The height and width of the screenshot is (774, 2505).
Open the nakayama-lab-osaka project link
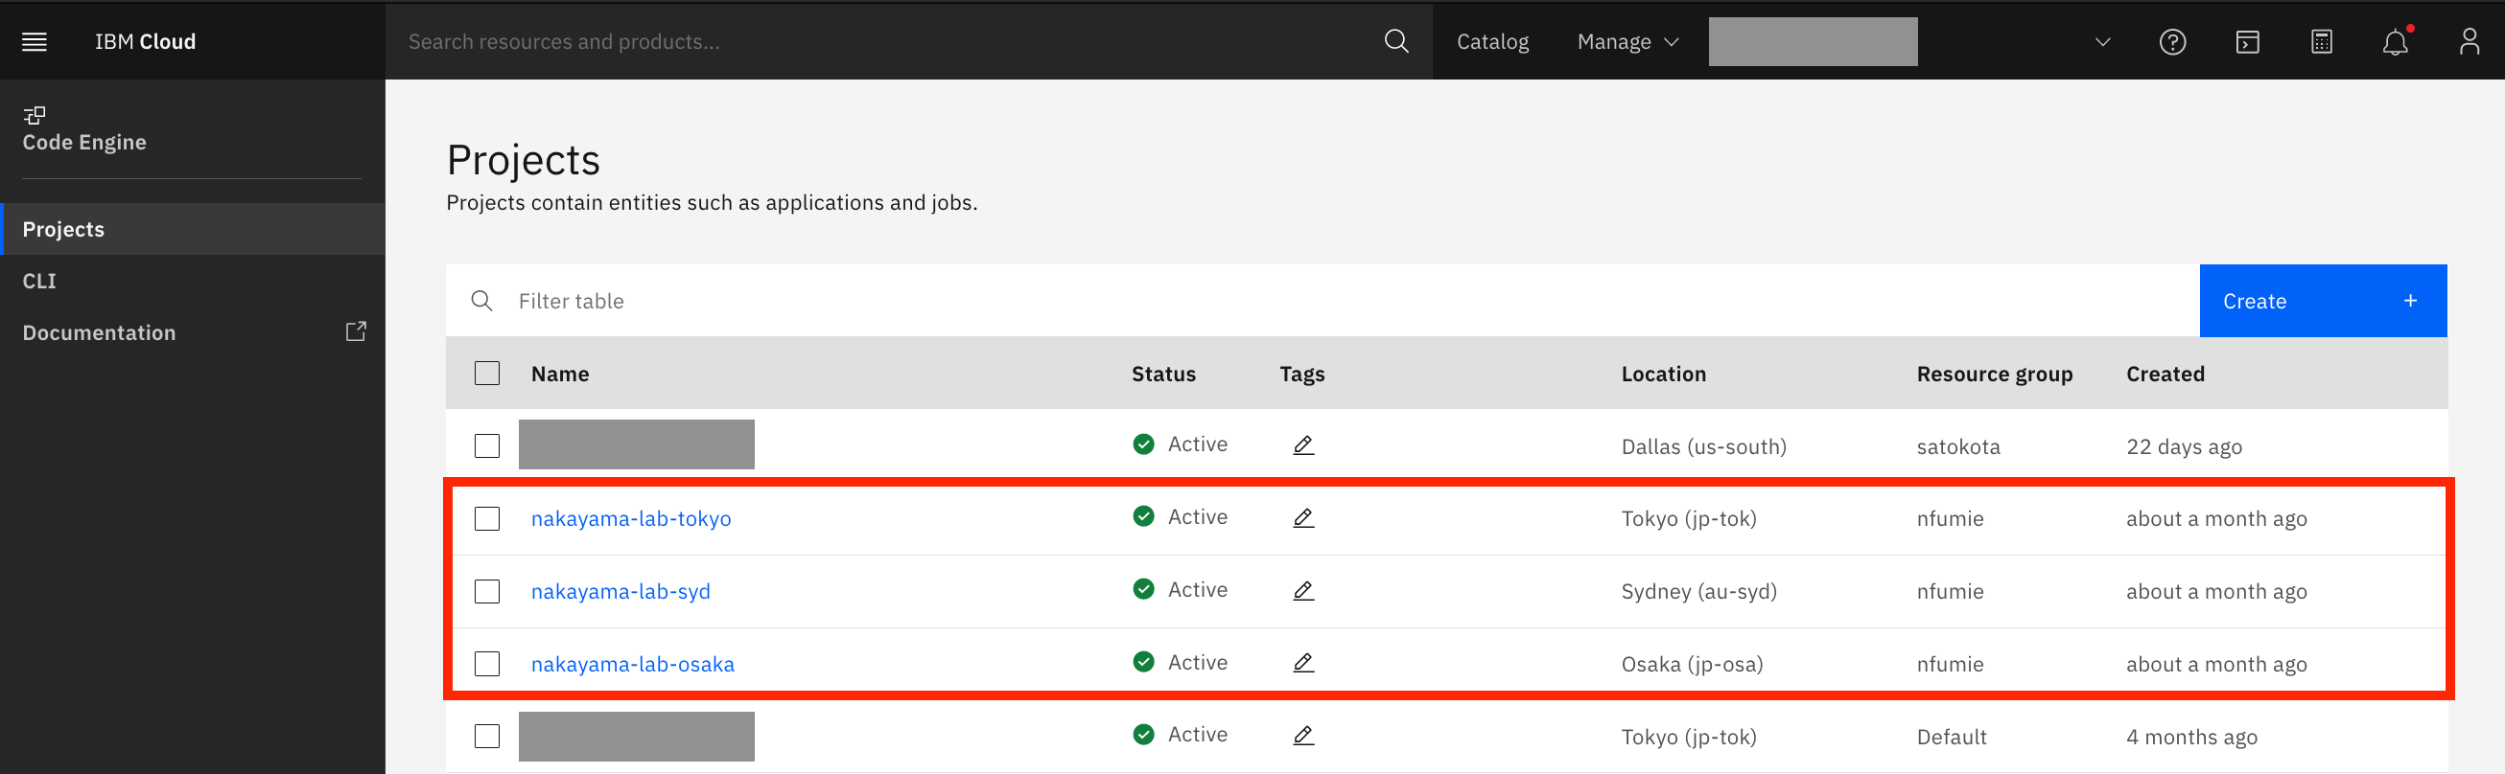coord(632,664)
